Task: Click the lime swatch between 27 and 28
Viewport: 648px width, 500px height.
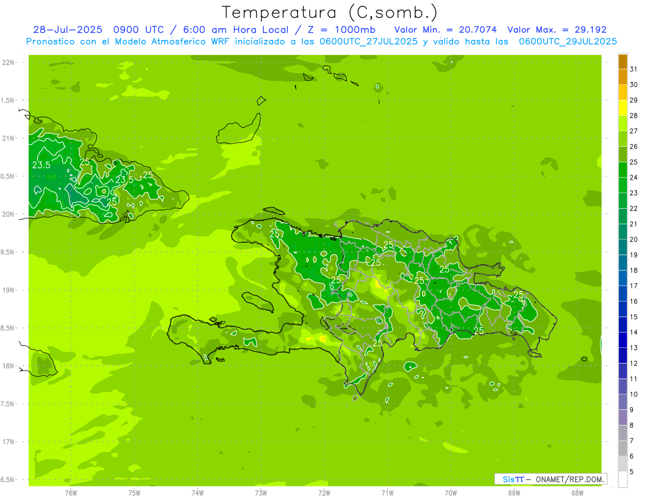Action: coord(623,124)
